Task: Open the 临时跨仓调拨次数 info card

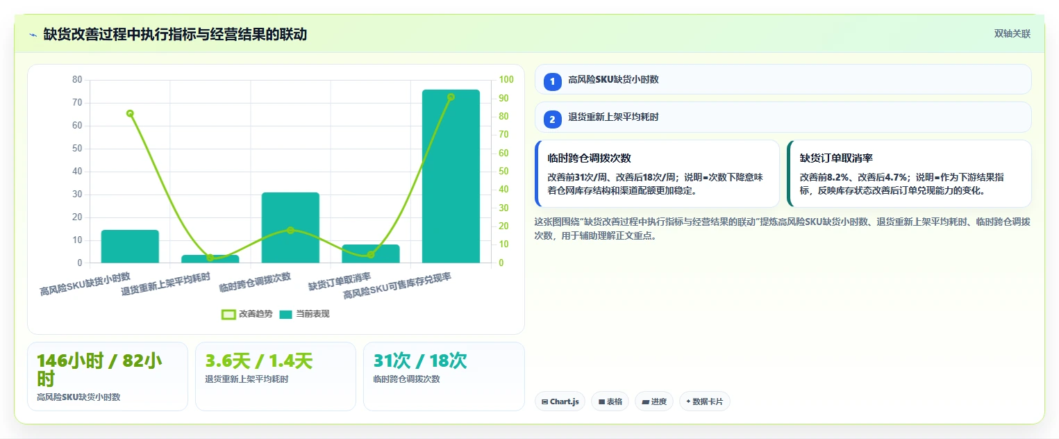Action: point(657,174)
